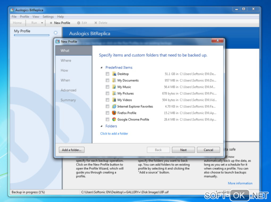Click the Add a folder button

tap(71, 150)
